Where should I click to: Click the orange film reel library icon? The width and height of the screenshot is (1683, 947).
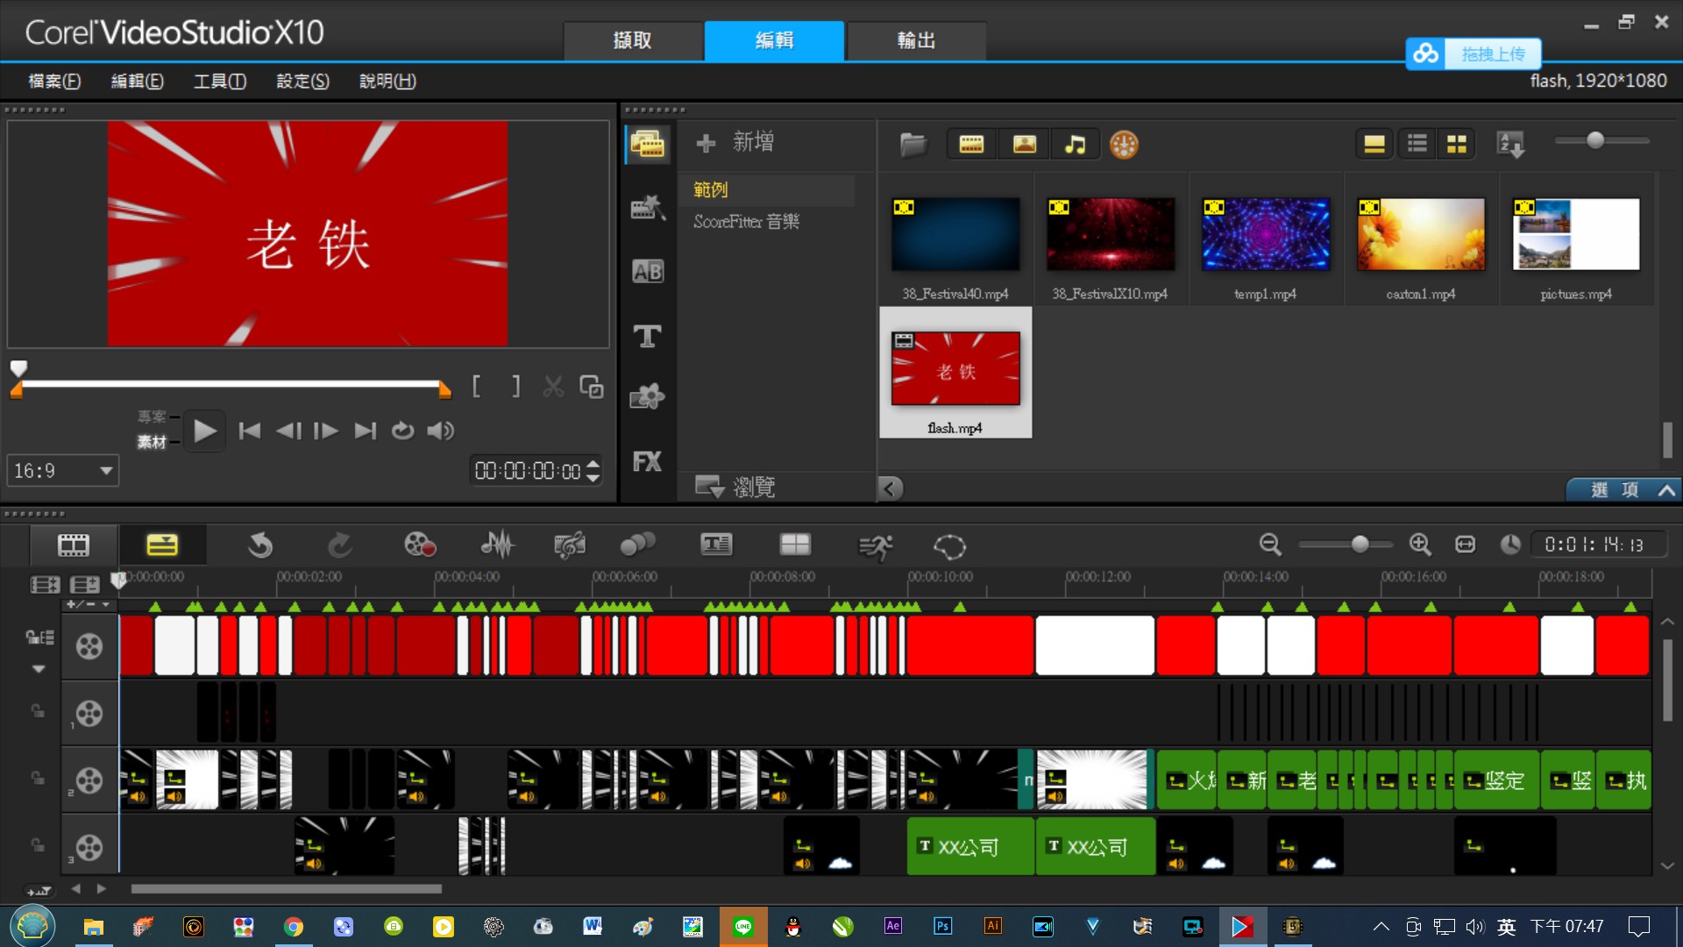[1124, 145]
